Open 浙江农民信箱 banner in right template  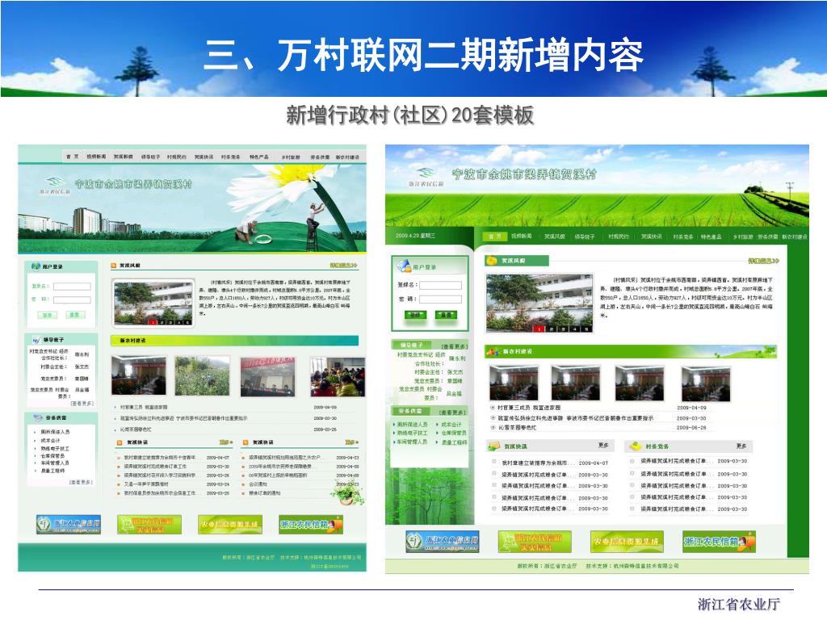(719, 542)
